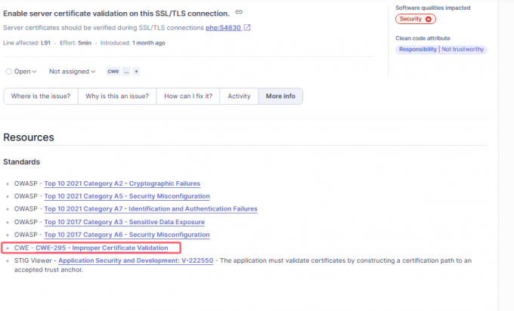The image size is (514, 311).
Task: Show more tags with ellipsis button
Action: pyautogui.click(x=126, y=71)
